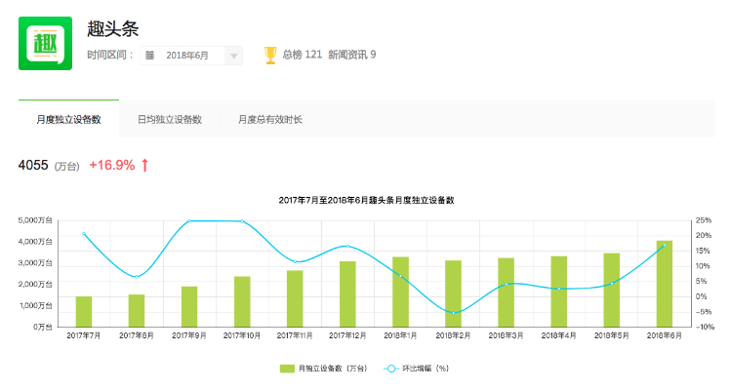The image size is (730, 390).
Task: Click the 25% right axis label
Action: click(704, 220)
